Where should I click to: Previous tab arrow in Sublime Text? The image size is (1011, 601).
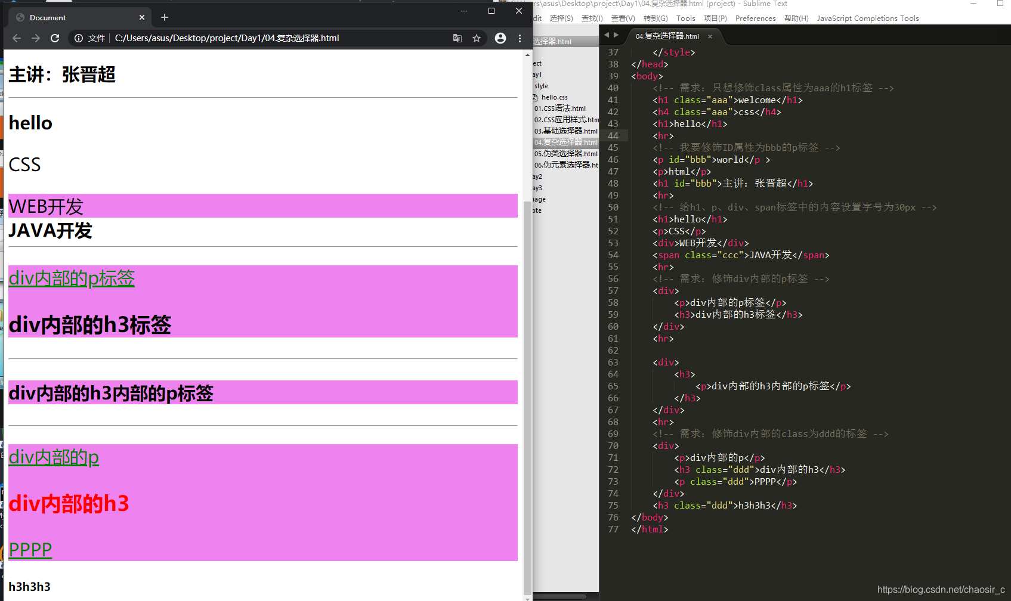(x=607, y=35)
